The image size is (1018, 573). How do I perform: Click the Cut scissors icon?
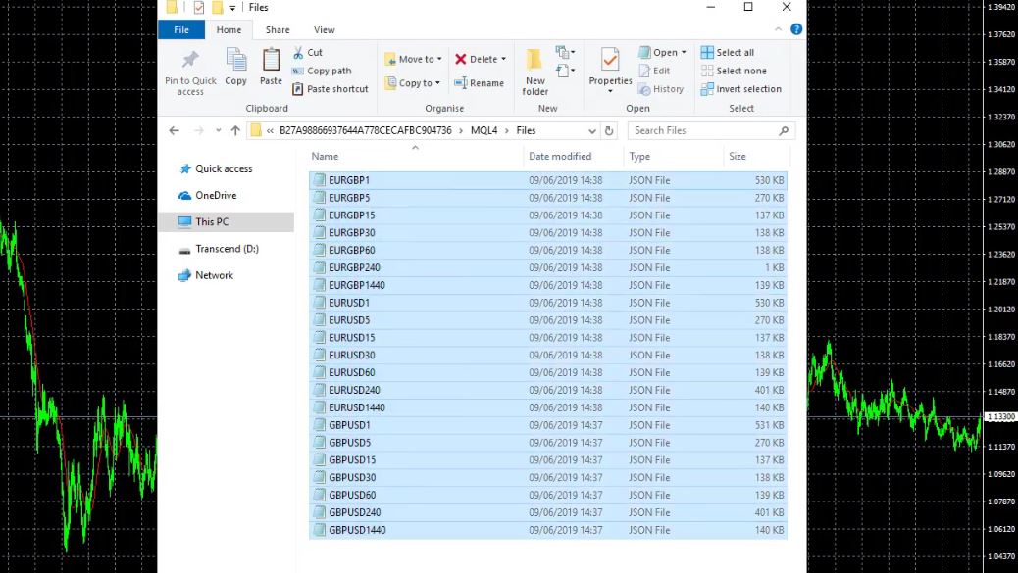coord(299,53)
